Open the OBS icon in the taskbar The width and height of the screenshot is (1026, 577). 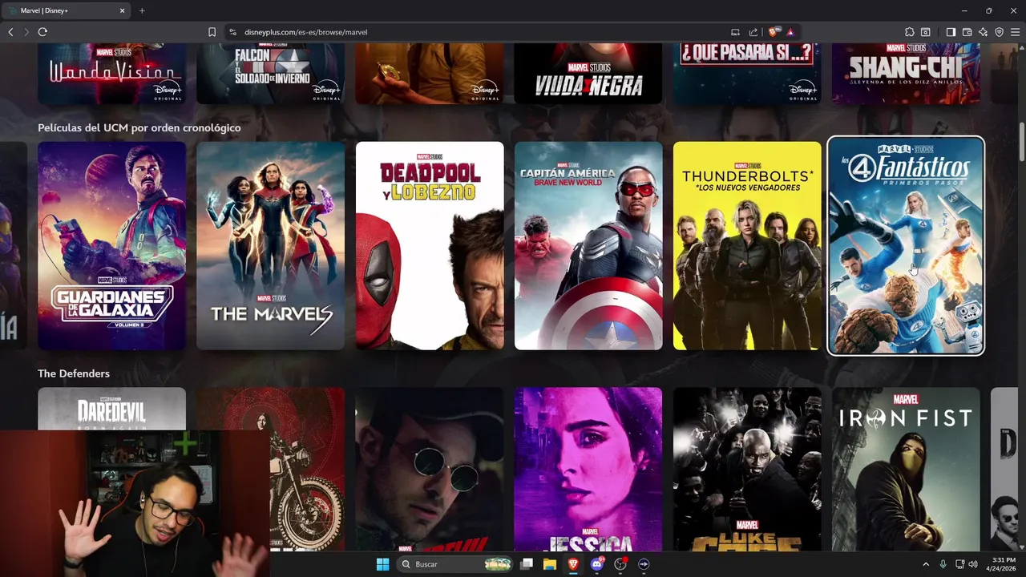[620, 564]
